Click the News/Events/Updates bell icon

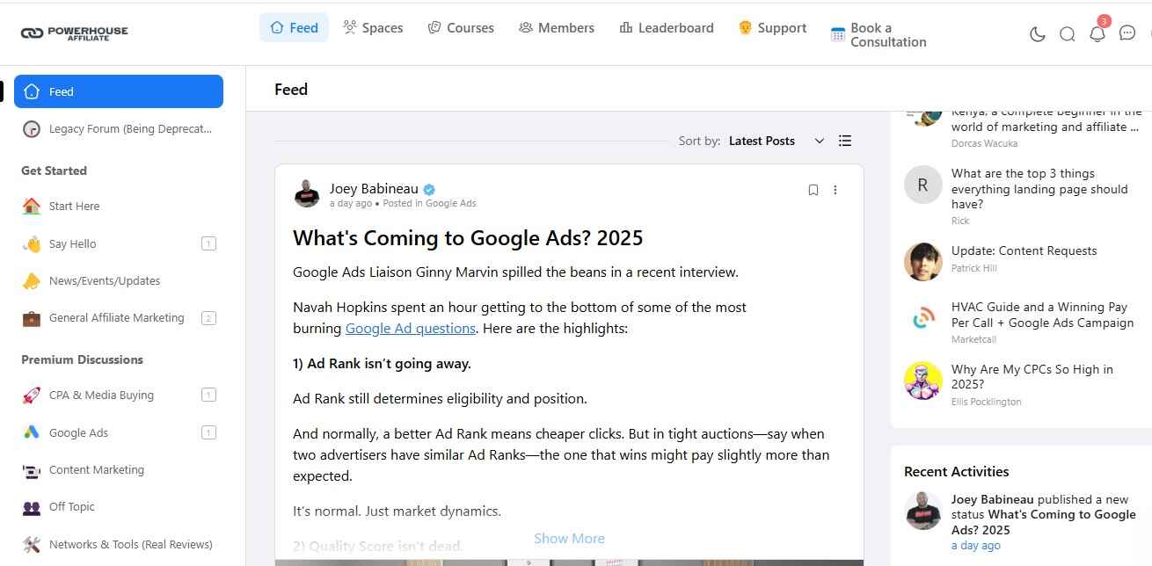point(32,280)
